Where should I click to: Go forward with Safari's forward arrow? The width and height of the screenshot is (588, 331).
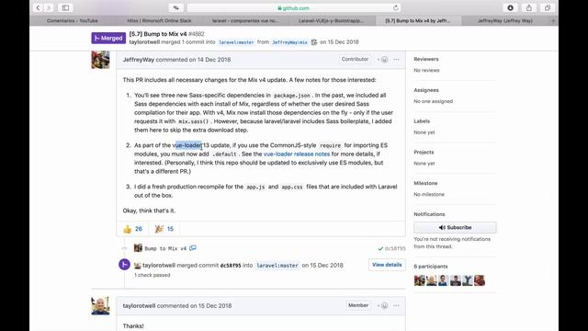coord(49,8)
